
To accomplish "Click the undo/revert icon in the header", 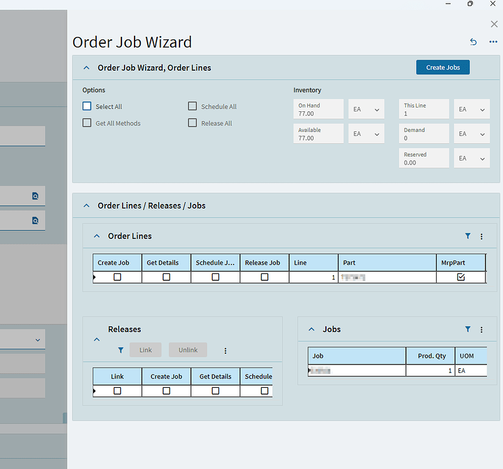I will tap(474, 42).
